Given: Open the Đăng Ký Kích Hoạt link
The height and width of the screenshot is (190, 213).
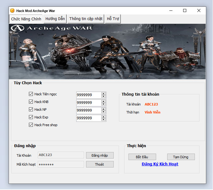Looking at the screenshot, I should [x=160, y=164].
